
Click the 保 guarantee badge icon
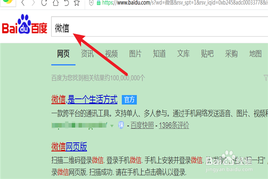pos(121,125)
